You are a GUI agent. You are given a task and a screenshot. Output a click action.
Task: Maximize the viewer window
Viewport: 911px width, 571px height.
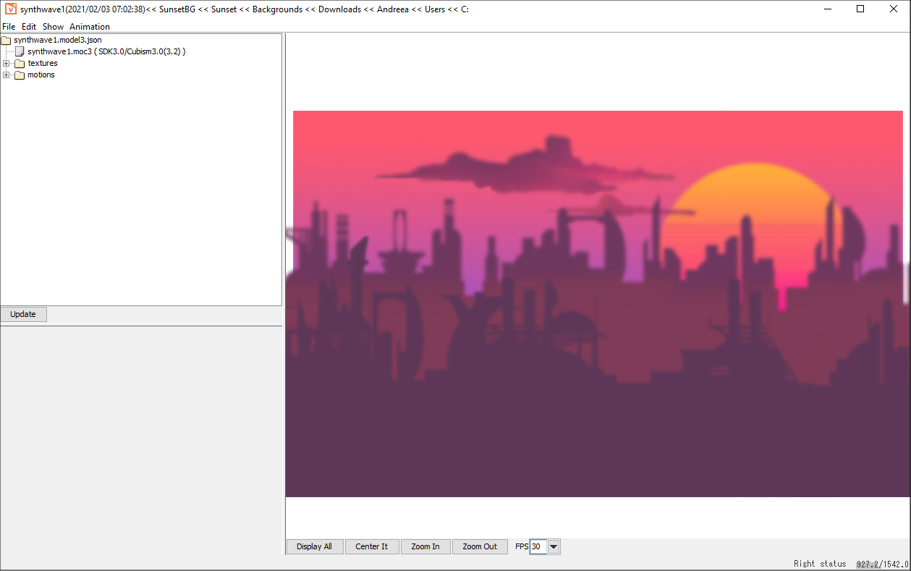[860, 9]
